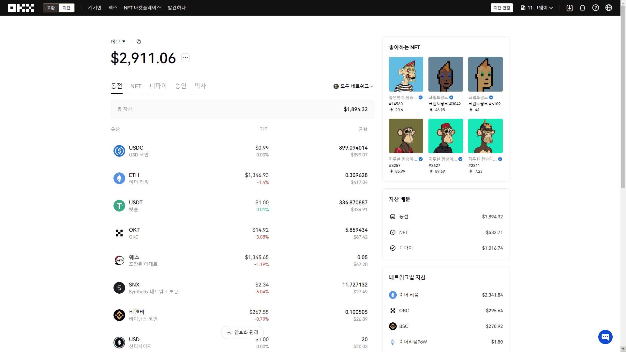Open the help question mark icon
Viewport: 626px width, 352px height.
coord(596,8)
